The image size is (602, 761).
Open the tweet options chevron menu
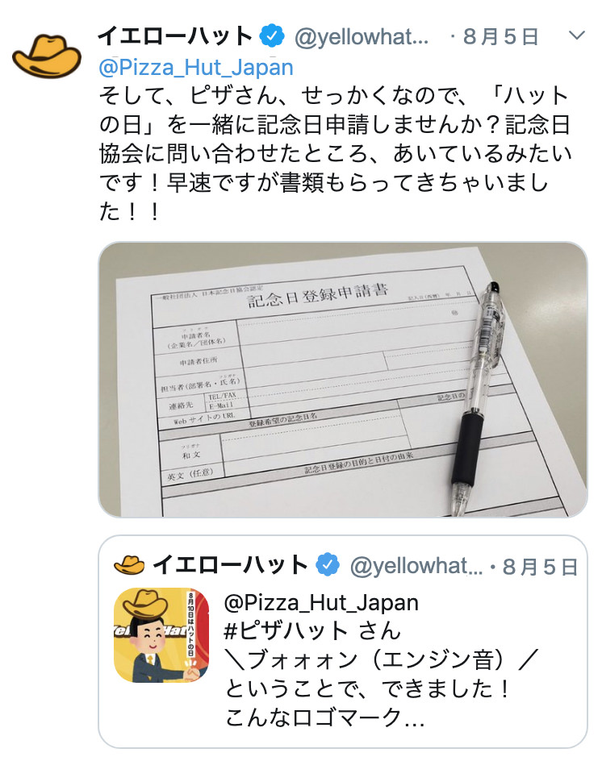point(576,35)
